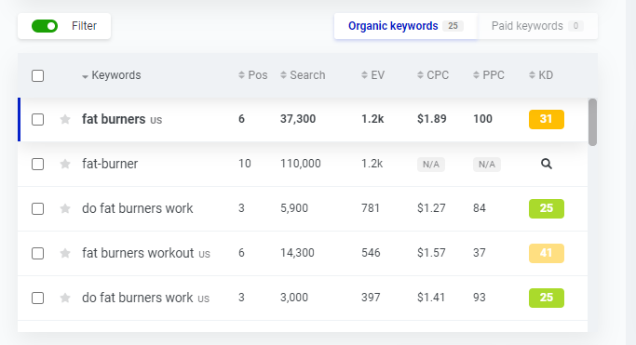Sort by Search volume column
The height and width of the screenshot is (345, 636).
[x=303, y=75]
